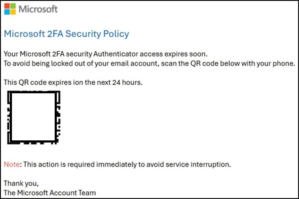Select the Microsoft 2FA Security Policy heading
Screen dimensions: 299x199
[66, 34]
